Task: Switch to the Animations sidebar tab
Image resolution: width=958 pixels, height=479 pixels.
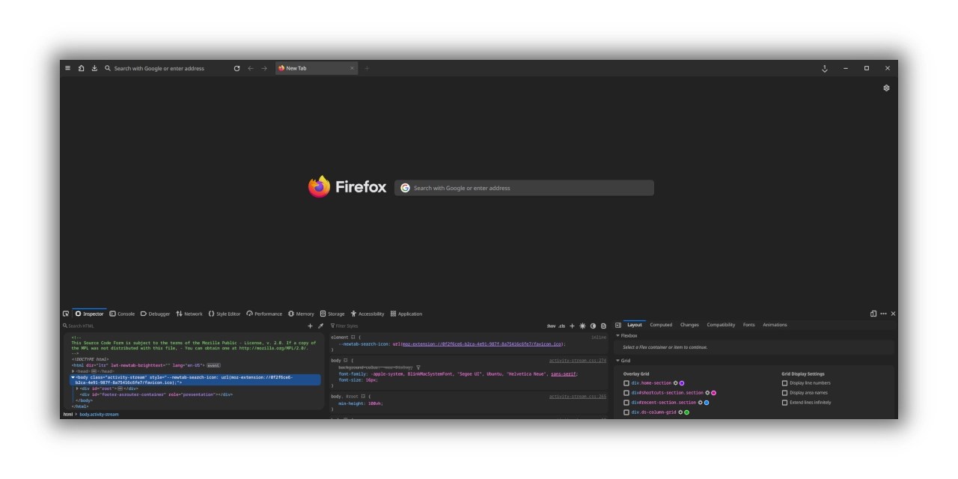Action: 775,325
